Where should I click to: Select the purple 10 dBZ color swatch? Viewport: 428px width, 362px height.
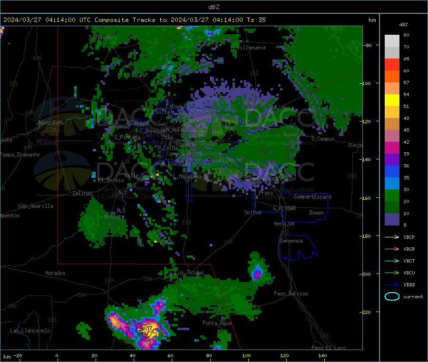pos(392,219)
